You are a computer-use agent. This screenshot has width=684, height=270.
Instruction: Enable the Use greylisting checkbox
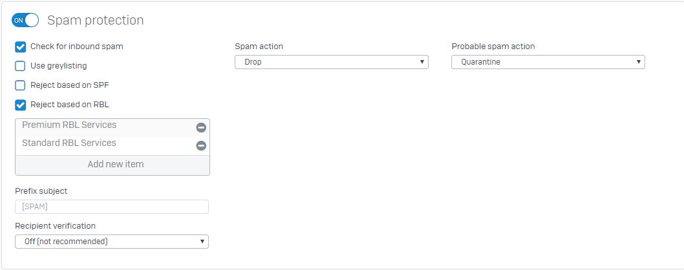pos(21,66)
